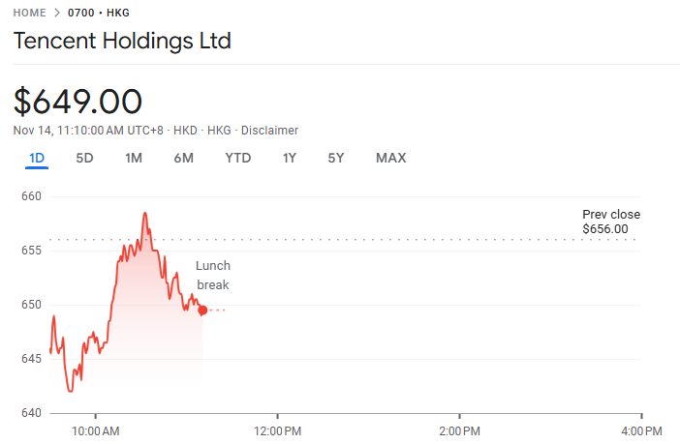Screen dimensions: 680x444
Task: Open the Disclaimer link
Action: pos(269,131)
